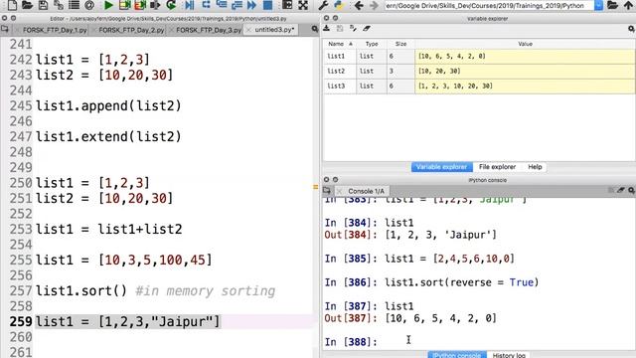Save variable explorer data
Viewport: 636px width, 358px height.
[x=340, y=29]
